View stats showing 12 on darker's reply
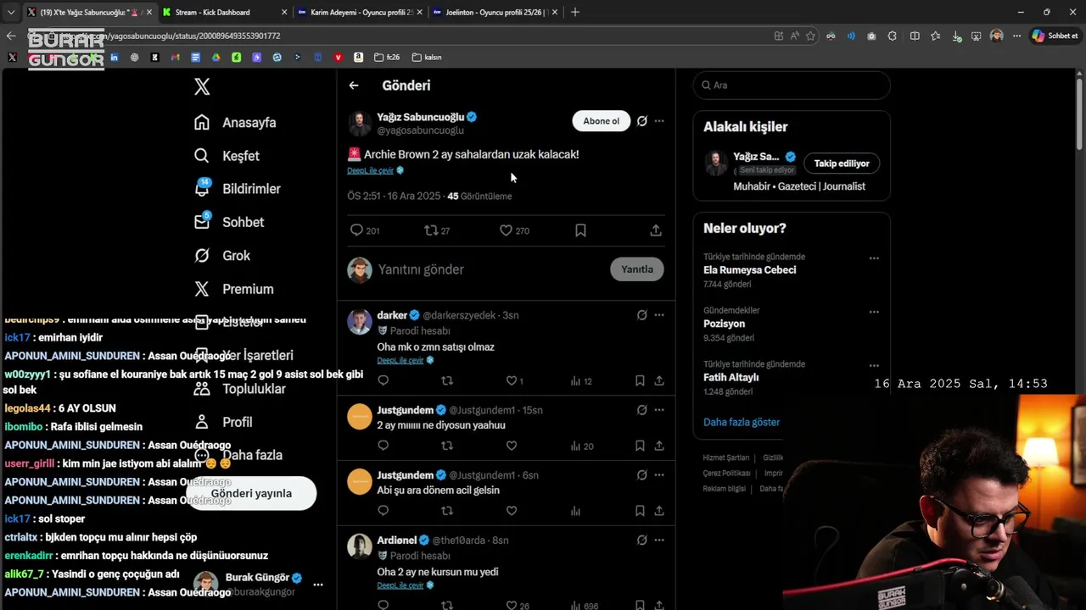The image size is (1086, 610). (581, 381)
